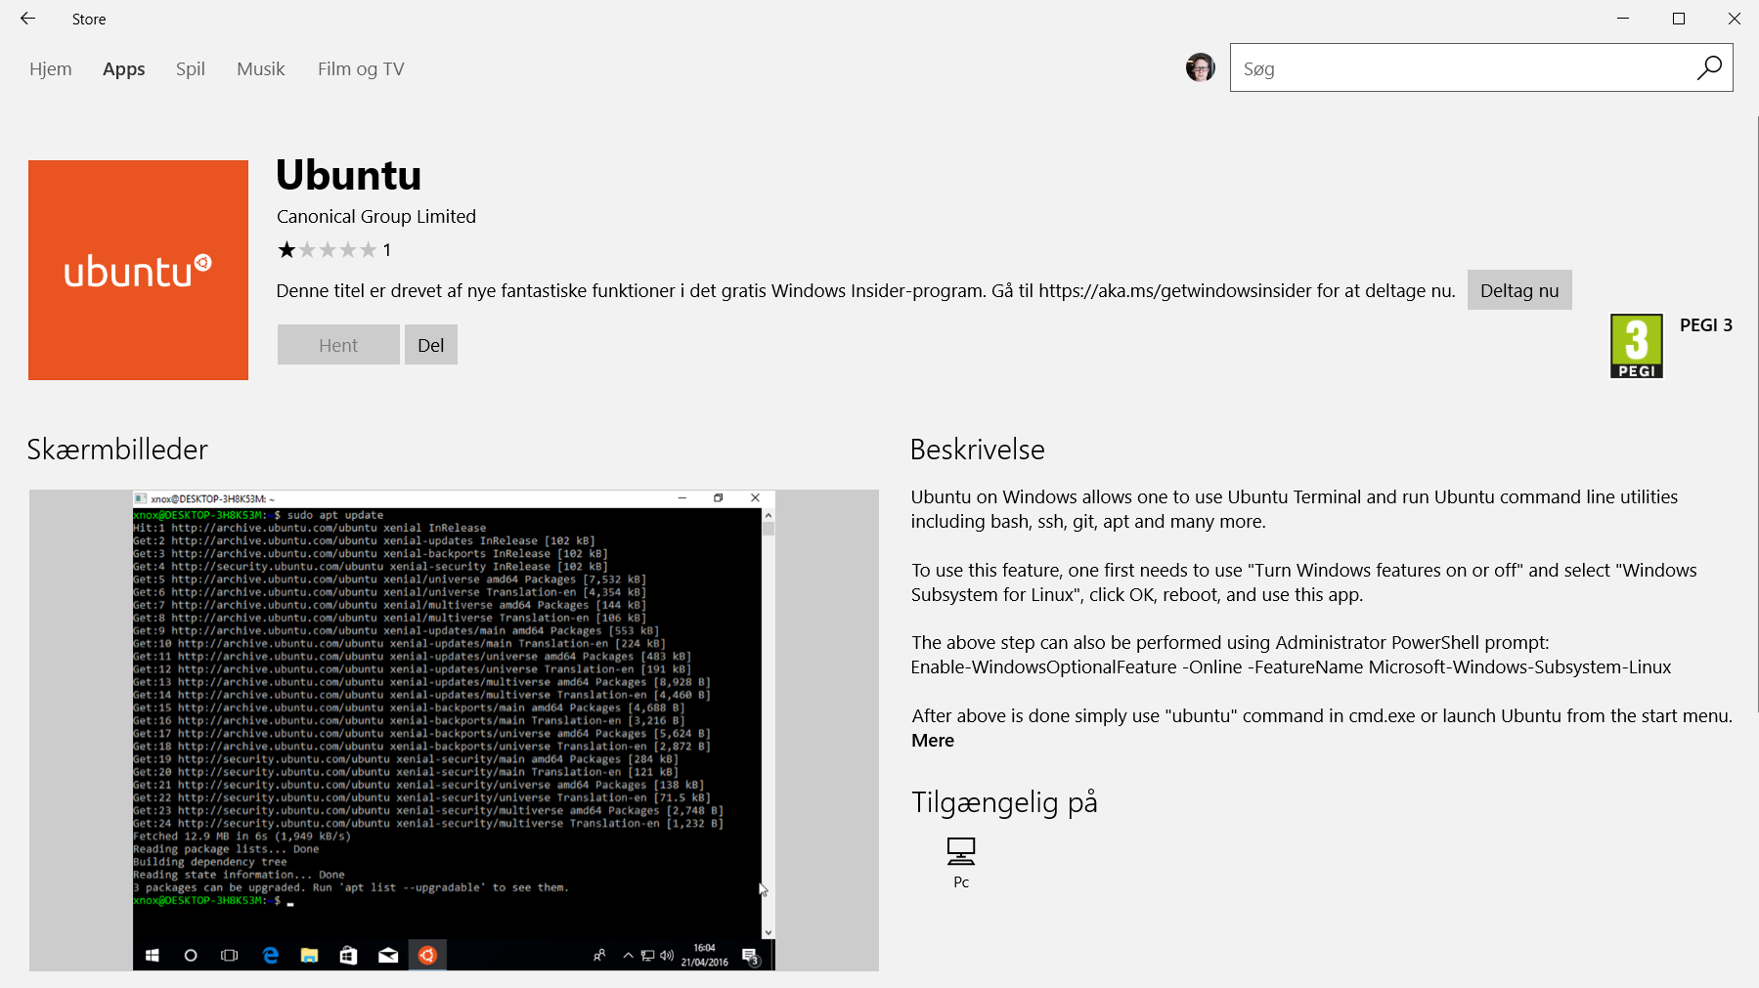This screenshot has height=988, width=1759.
Task: Click the page's vertical scrollbar
Action: click(x=1756, y=410)
